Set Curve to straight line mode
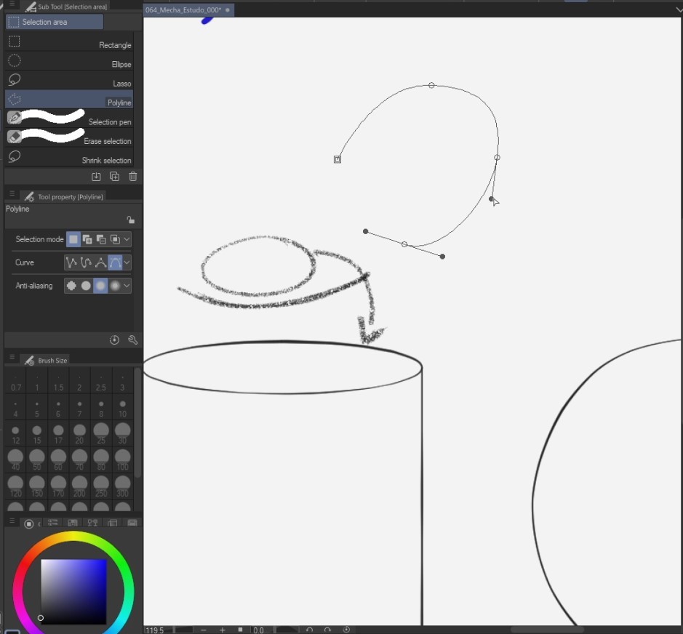The height and width of the screenshot is (634, 683). 71,262
